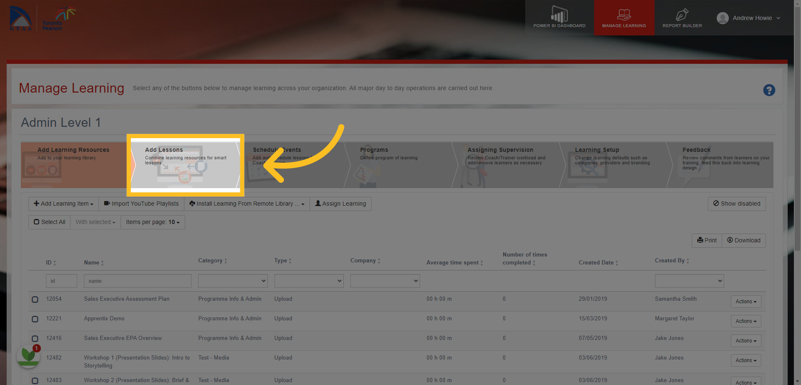Open Actions dropdown for Sales Executive Assessment Plan
This screenshot has width=801, height=385.
coord(746,302)
